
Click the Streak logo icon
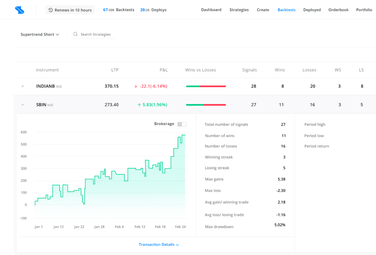coord(19,10)
